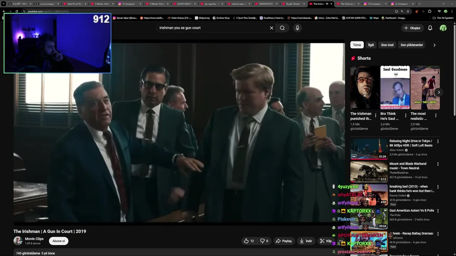Open the "WHAT THEY DROP" Shorts thumbnail
Image resolution: width=456 pixels, height=256 pixels.
pos(425,87)
